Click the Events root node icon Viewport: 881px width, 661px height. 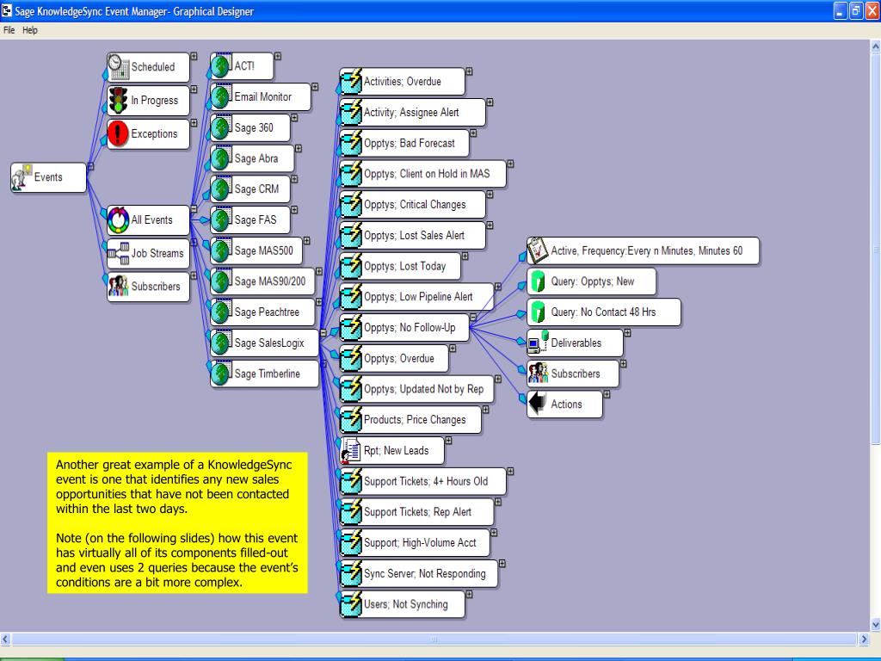[x=22, y=177]
